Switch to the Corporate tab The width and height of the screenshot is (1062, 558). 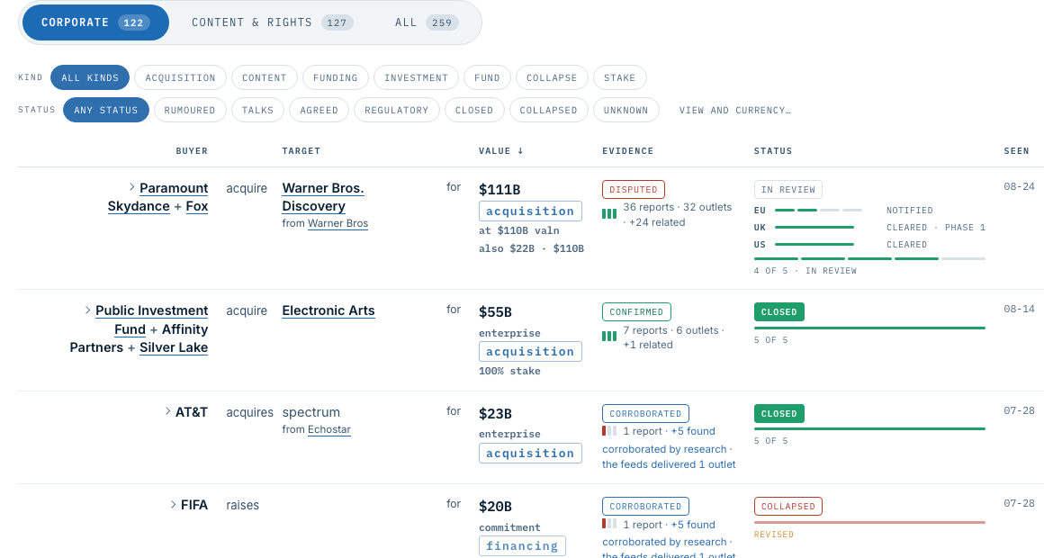click(x=95, y=22)
